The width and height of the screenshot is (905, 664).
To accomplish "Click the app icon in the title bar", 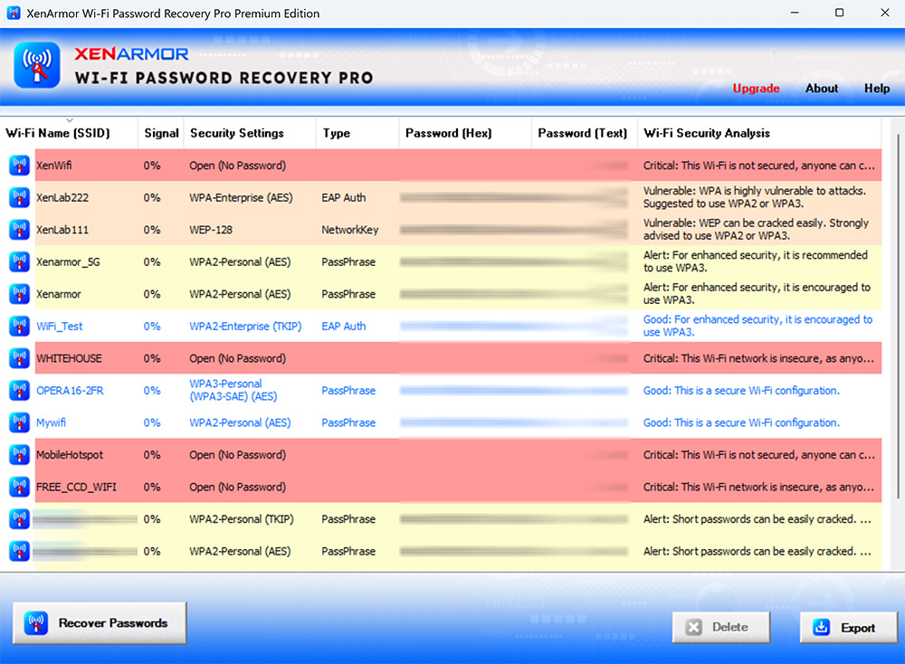I will point(14,14).
